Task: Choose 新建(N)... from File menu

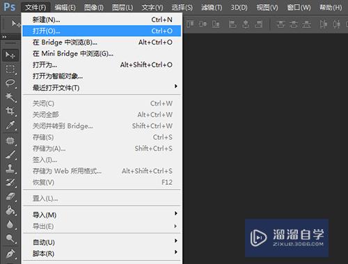Action: point(102,19)
